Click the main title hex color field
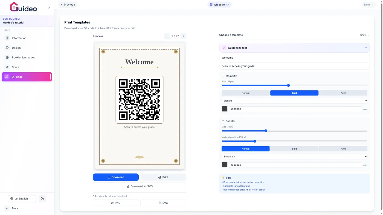383x215 pixels. [295, 109]
